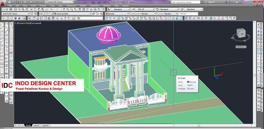The width and height of the screenshot is (264, 129).
Task: Click the Camera icon in View toolbar
Action: click(73, 18)
